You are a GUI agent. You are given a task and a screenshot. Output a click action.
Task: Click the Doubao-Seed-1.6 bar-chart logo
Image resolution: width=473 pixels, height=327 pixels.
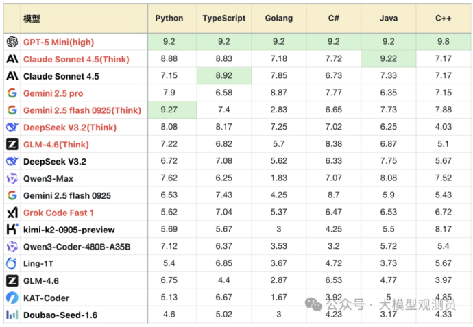point(12,315)
